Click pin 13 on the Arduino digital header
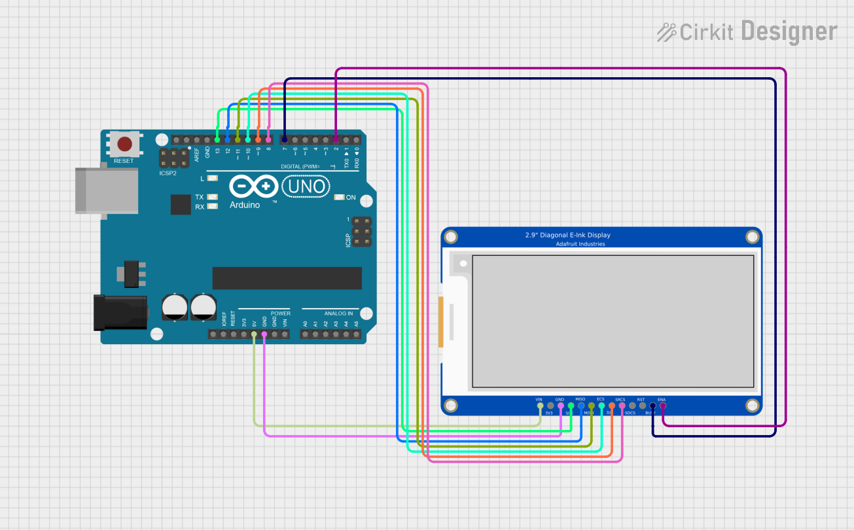854x530 pixels. tap(217, 139)
